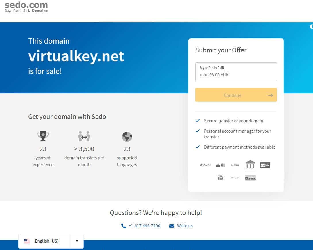Click the "Get your domain with Sedo" heading

click(x=67, y=117)
